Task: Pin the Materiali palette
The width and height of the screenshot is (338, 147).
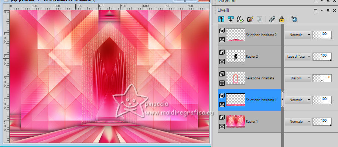Action: click(x=328, y=1)
